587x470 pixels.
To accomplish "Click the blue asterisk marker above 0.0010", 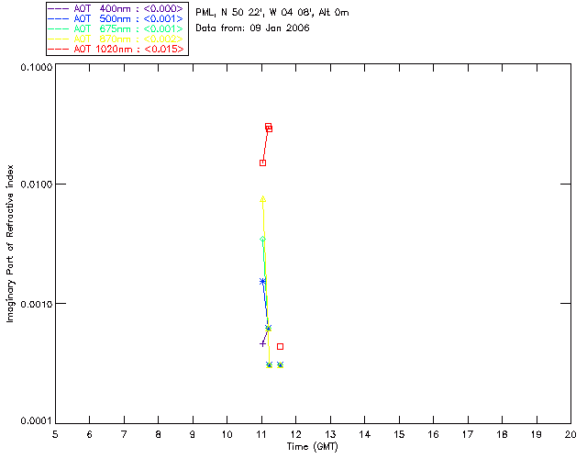I will 262,282.
